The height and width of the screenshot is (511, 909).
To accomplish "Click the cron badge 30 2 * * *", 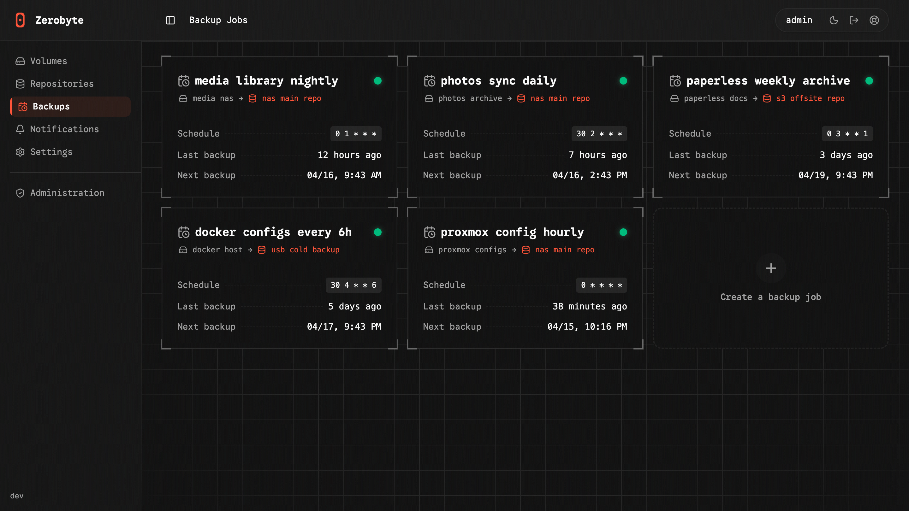I will (x=599, y=134).
